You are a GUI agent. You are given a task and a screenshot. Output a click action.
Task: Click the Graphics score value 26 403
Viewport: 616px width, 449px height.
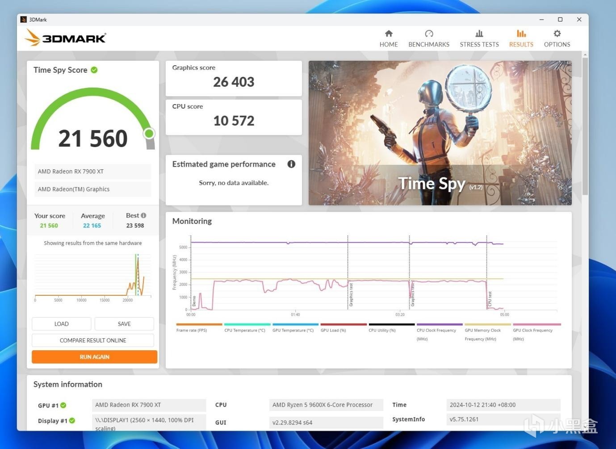[234, 82]
